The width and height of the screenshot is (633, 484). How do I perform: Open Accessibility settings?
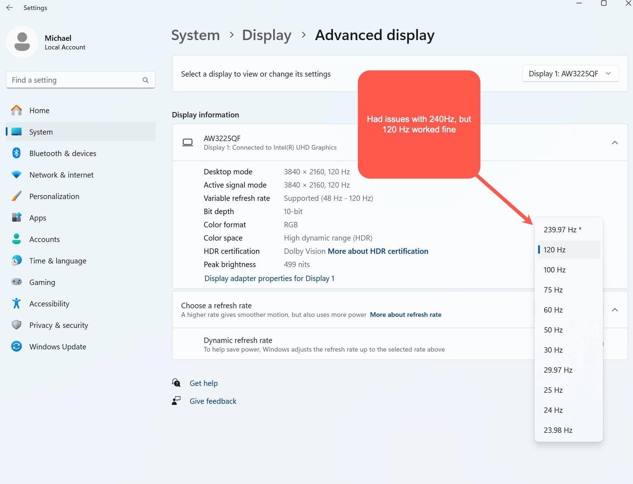click(49, 304)
